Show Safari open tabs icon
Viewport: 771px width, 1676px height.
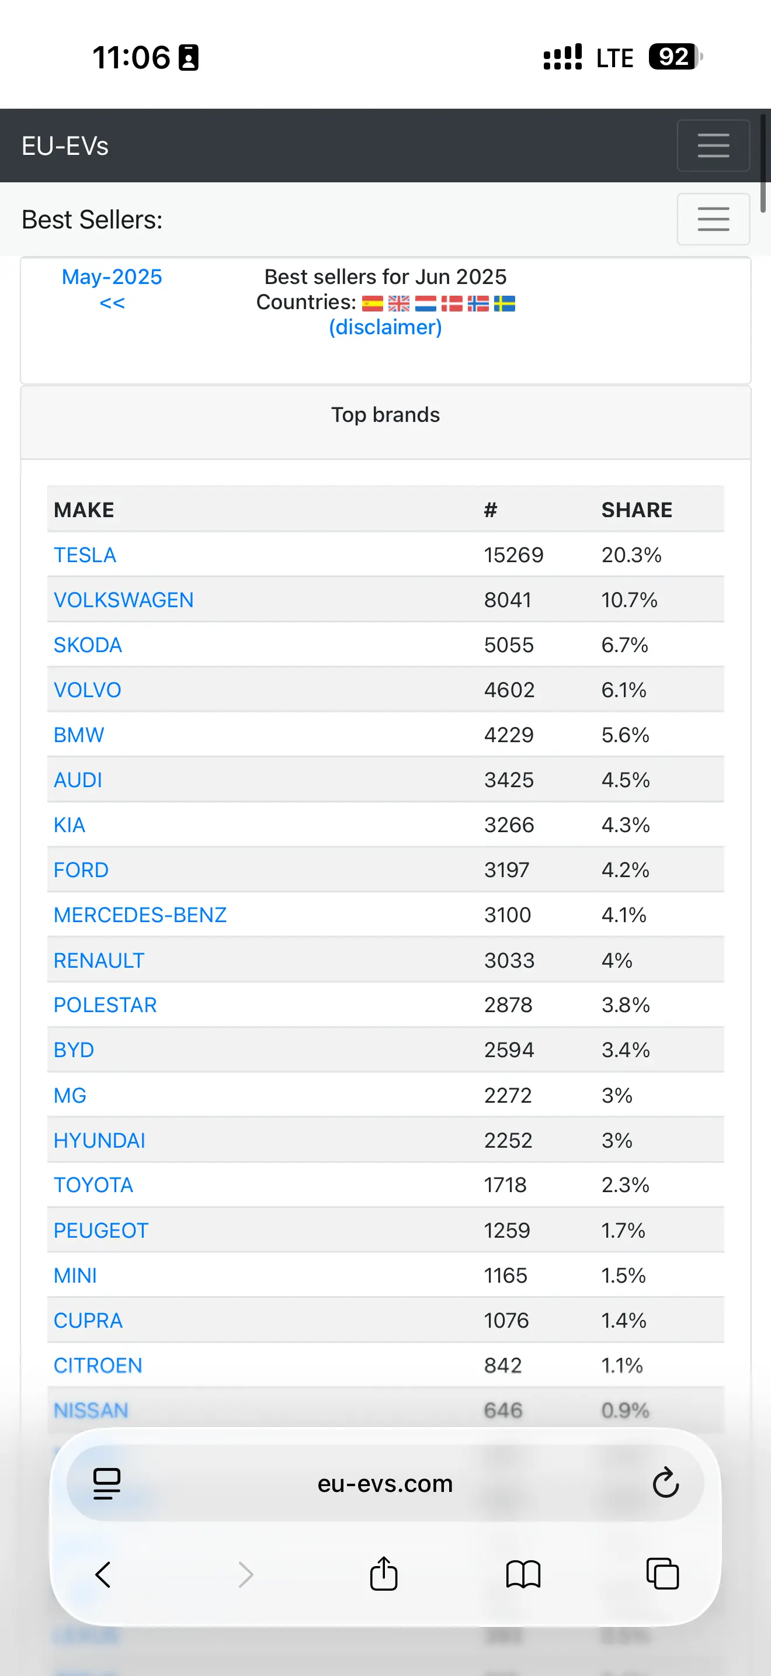[x=662, y=1574]
